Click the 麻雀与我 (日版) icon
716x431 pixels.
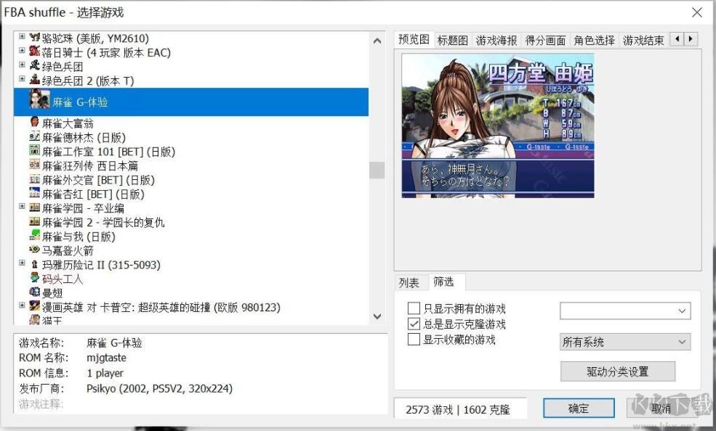tap(35, 236)
